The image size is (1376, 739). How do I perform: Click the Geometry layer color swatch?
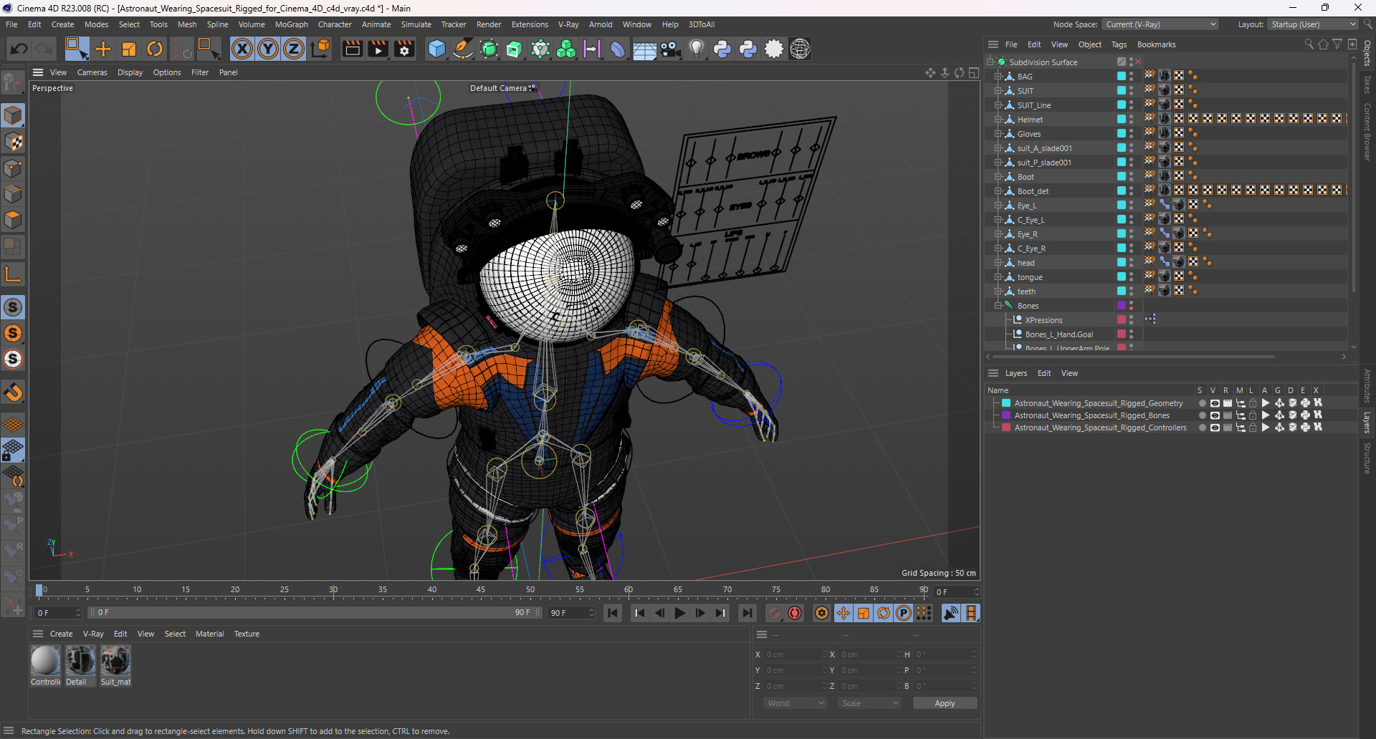click(1006, 403)
